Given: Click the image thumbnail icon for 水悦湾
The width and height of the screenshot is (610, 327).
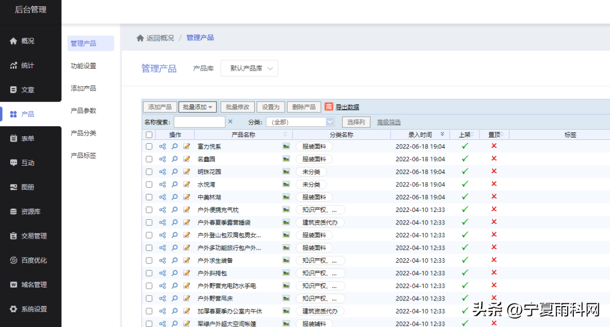Looking at the screenshot, I should click(x=286, y=184).
